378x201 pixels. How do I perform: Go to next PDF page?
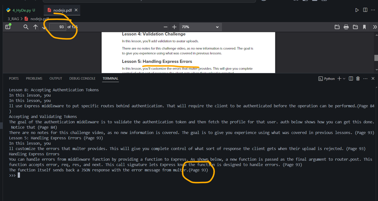pyautogui.click(x=44, y=27)
